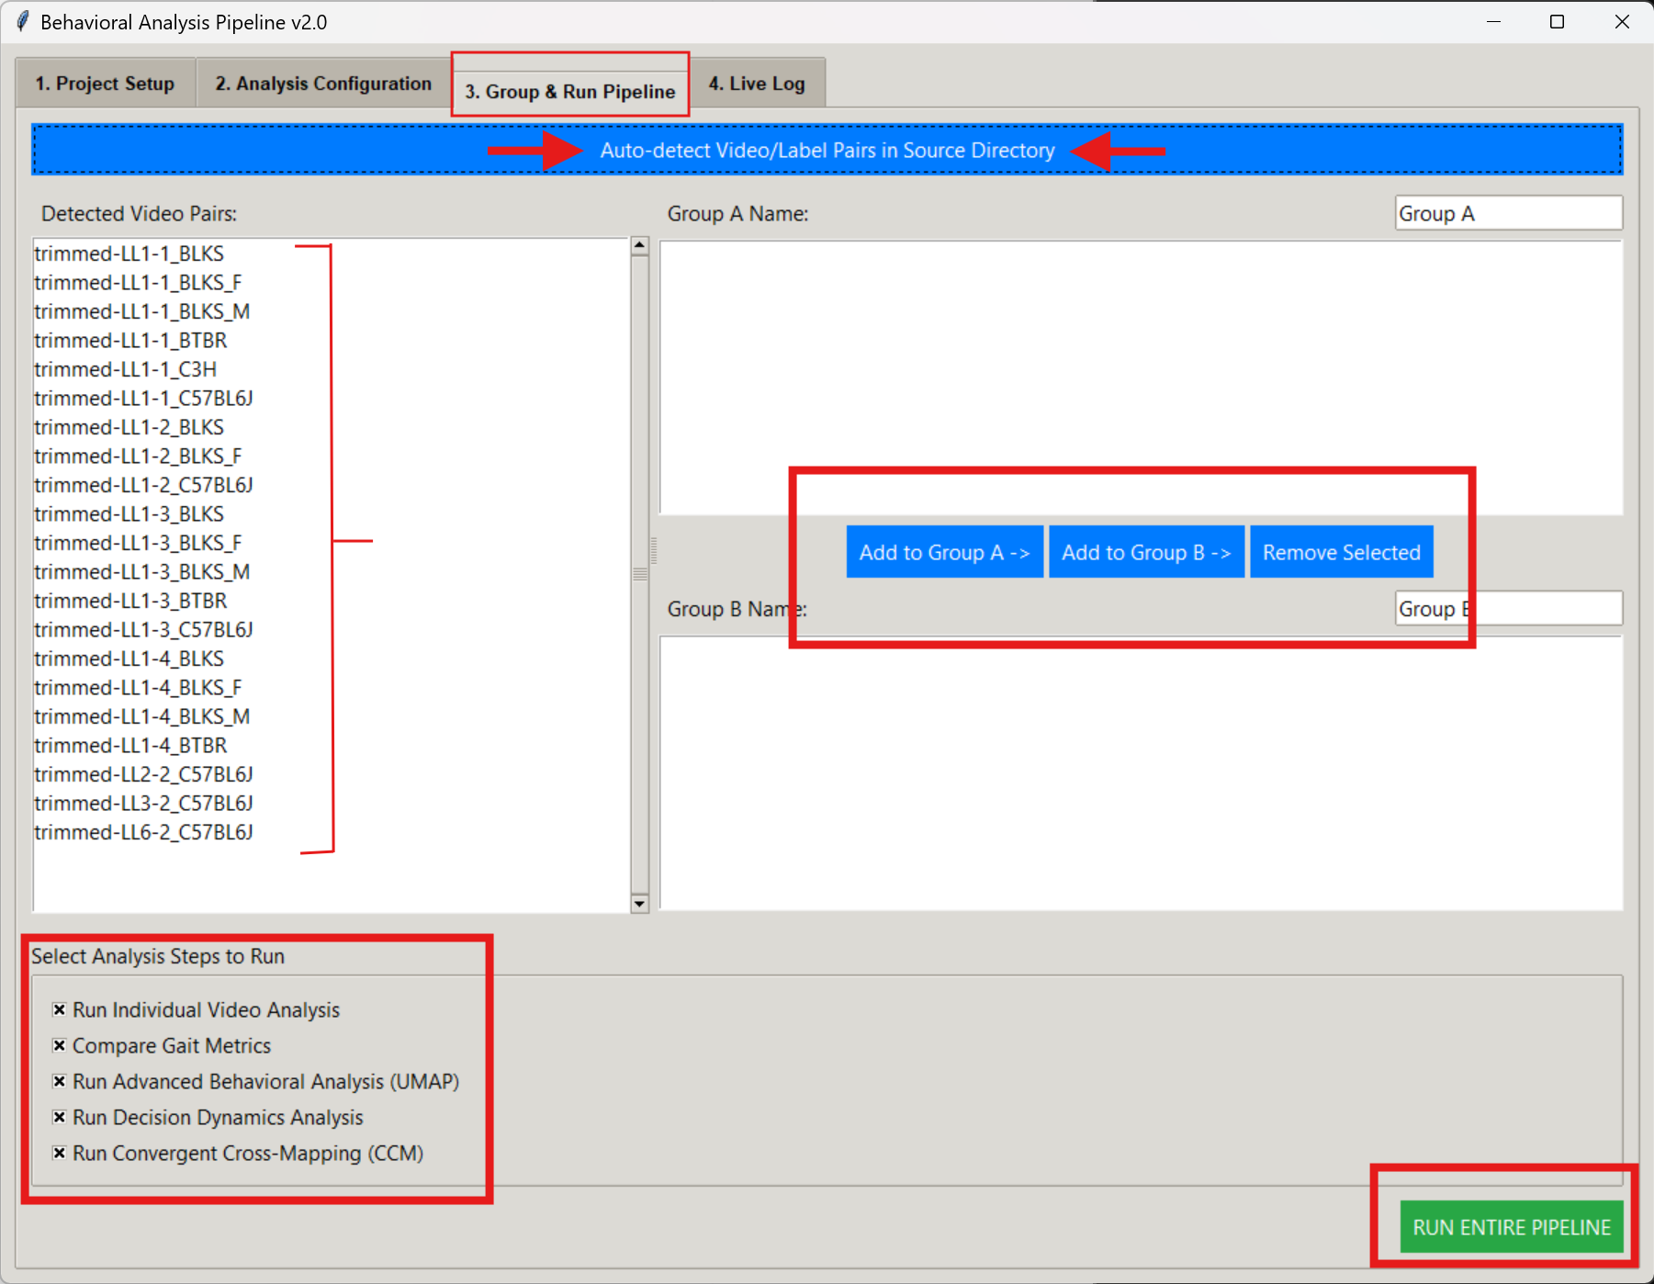Disable Run Advanced Behavioral Analysis (UMAP)
1654x1284 pixels.
[60, 1081]
